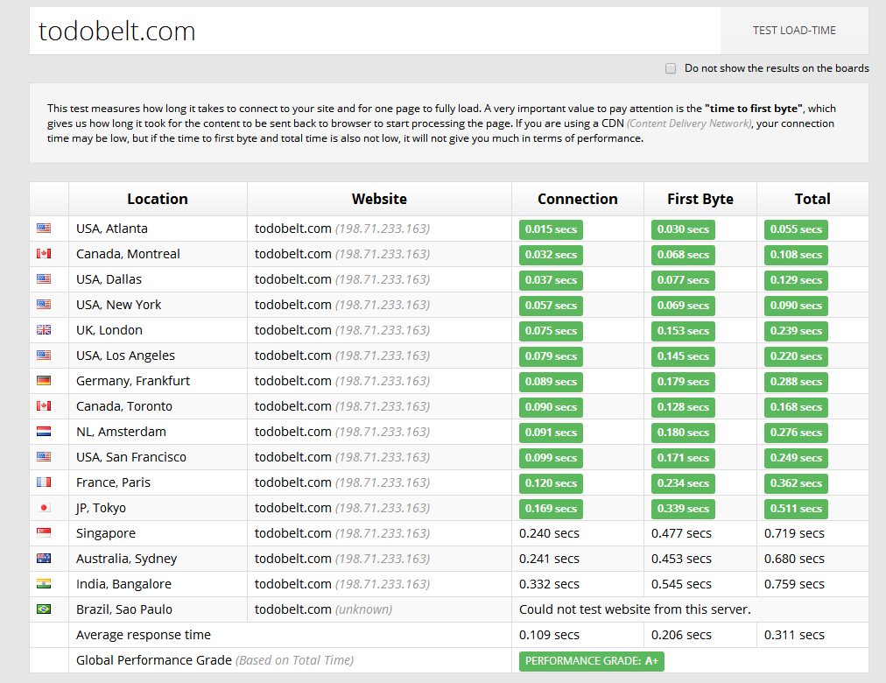Click the PERFORMANCE GRADE: A+ badge
Viewport: 886px width, 683px height.
click(592, 661)
